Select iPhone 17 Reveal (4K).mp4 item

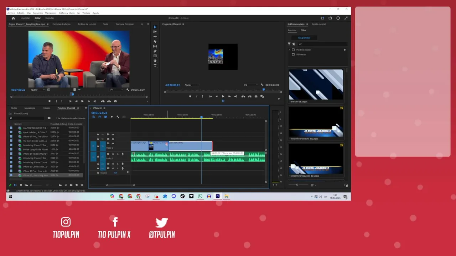point(35,154)
